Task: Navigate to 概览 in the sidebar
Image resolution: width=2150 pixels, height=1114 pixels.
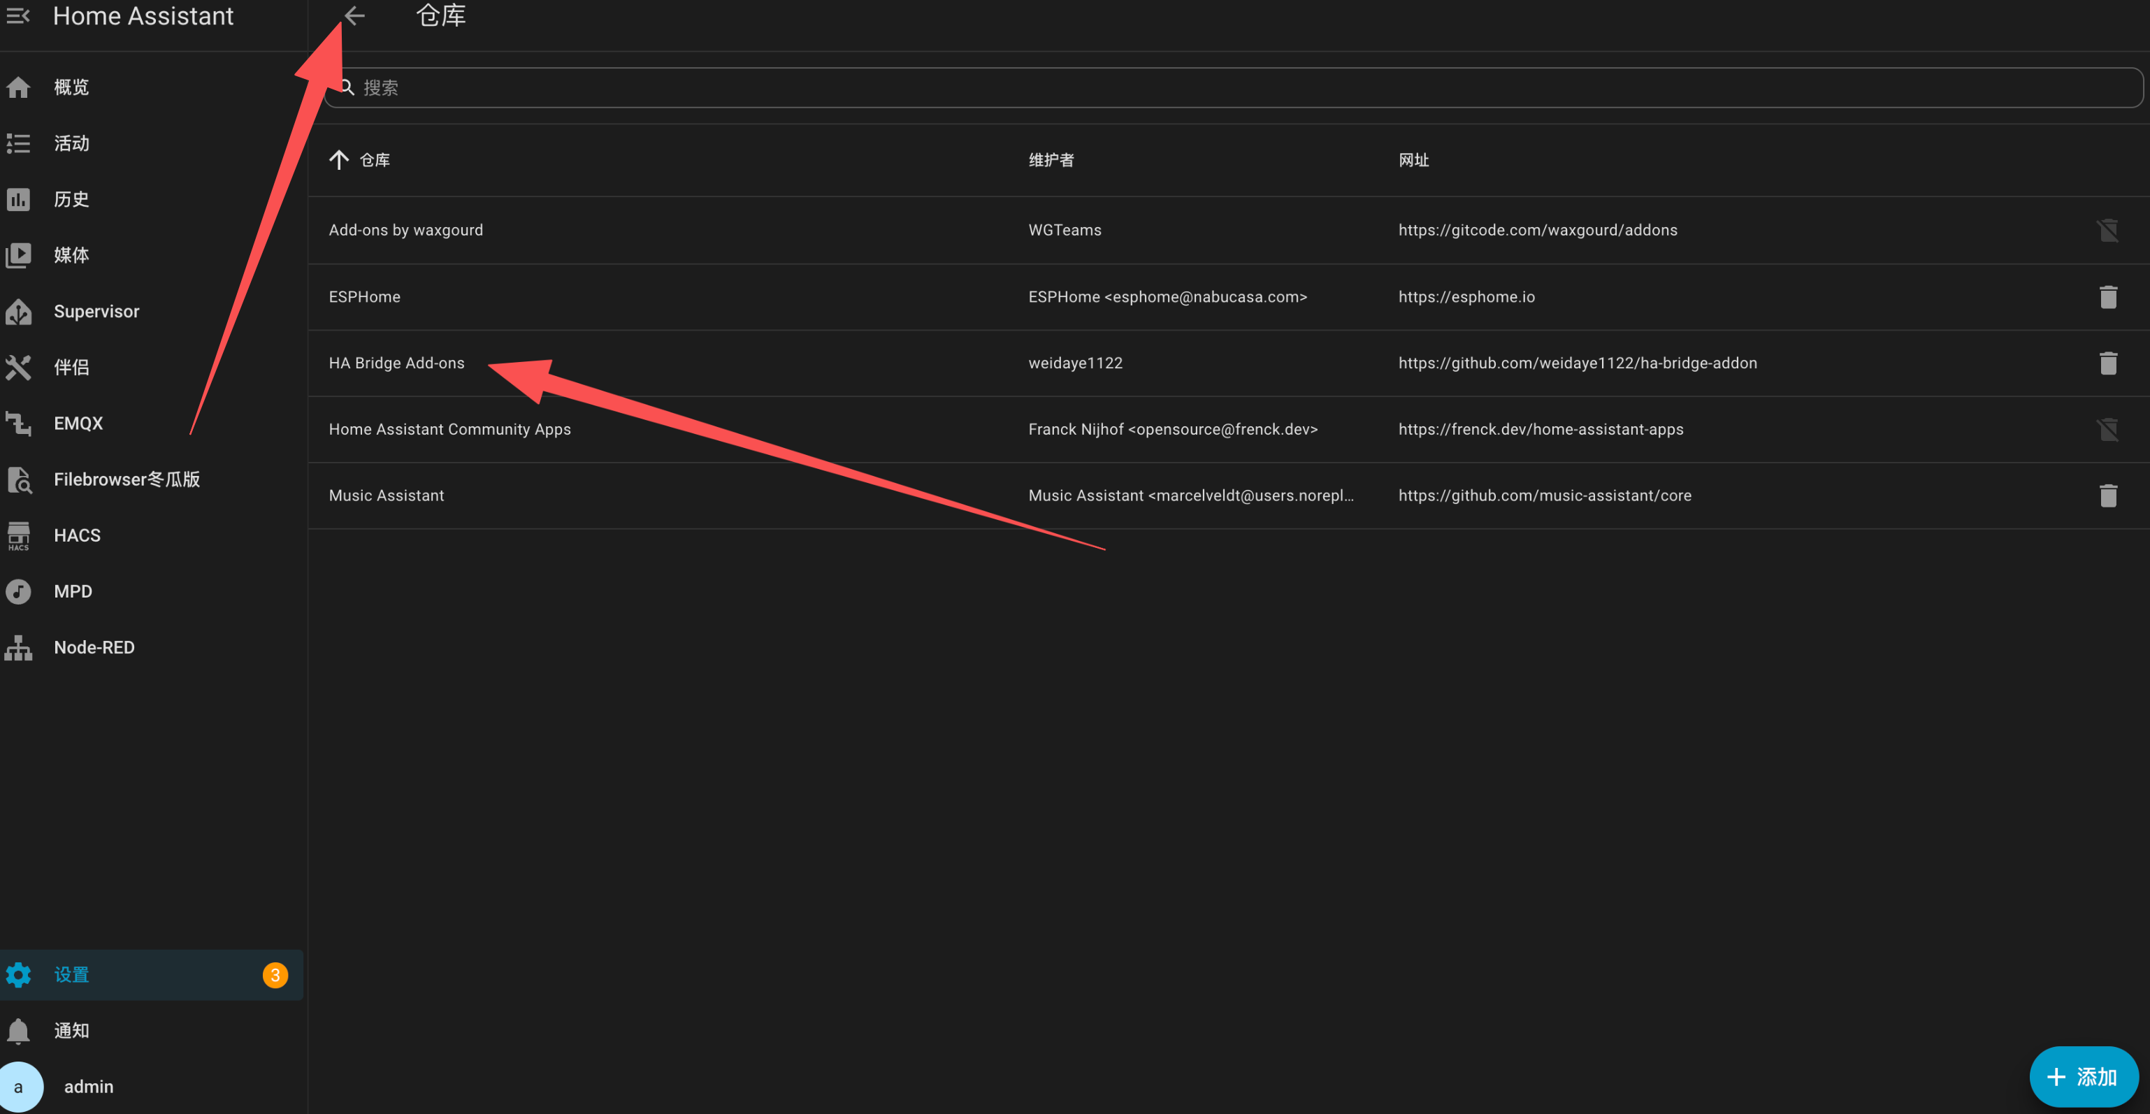Action: (x=152, y=87)
